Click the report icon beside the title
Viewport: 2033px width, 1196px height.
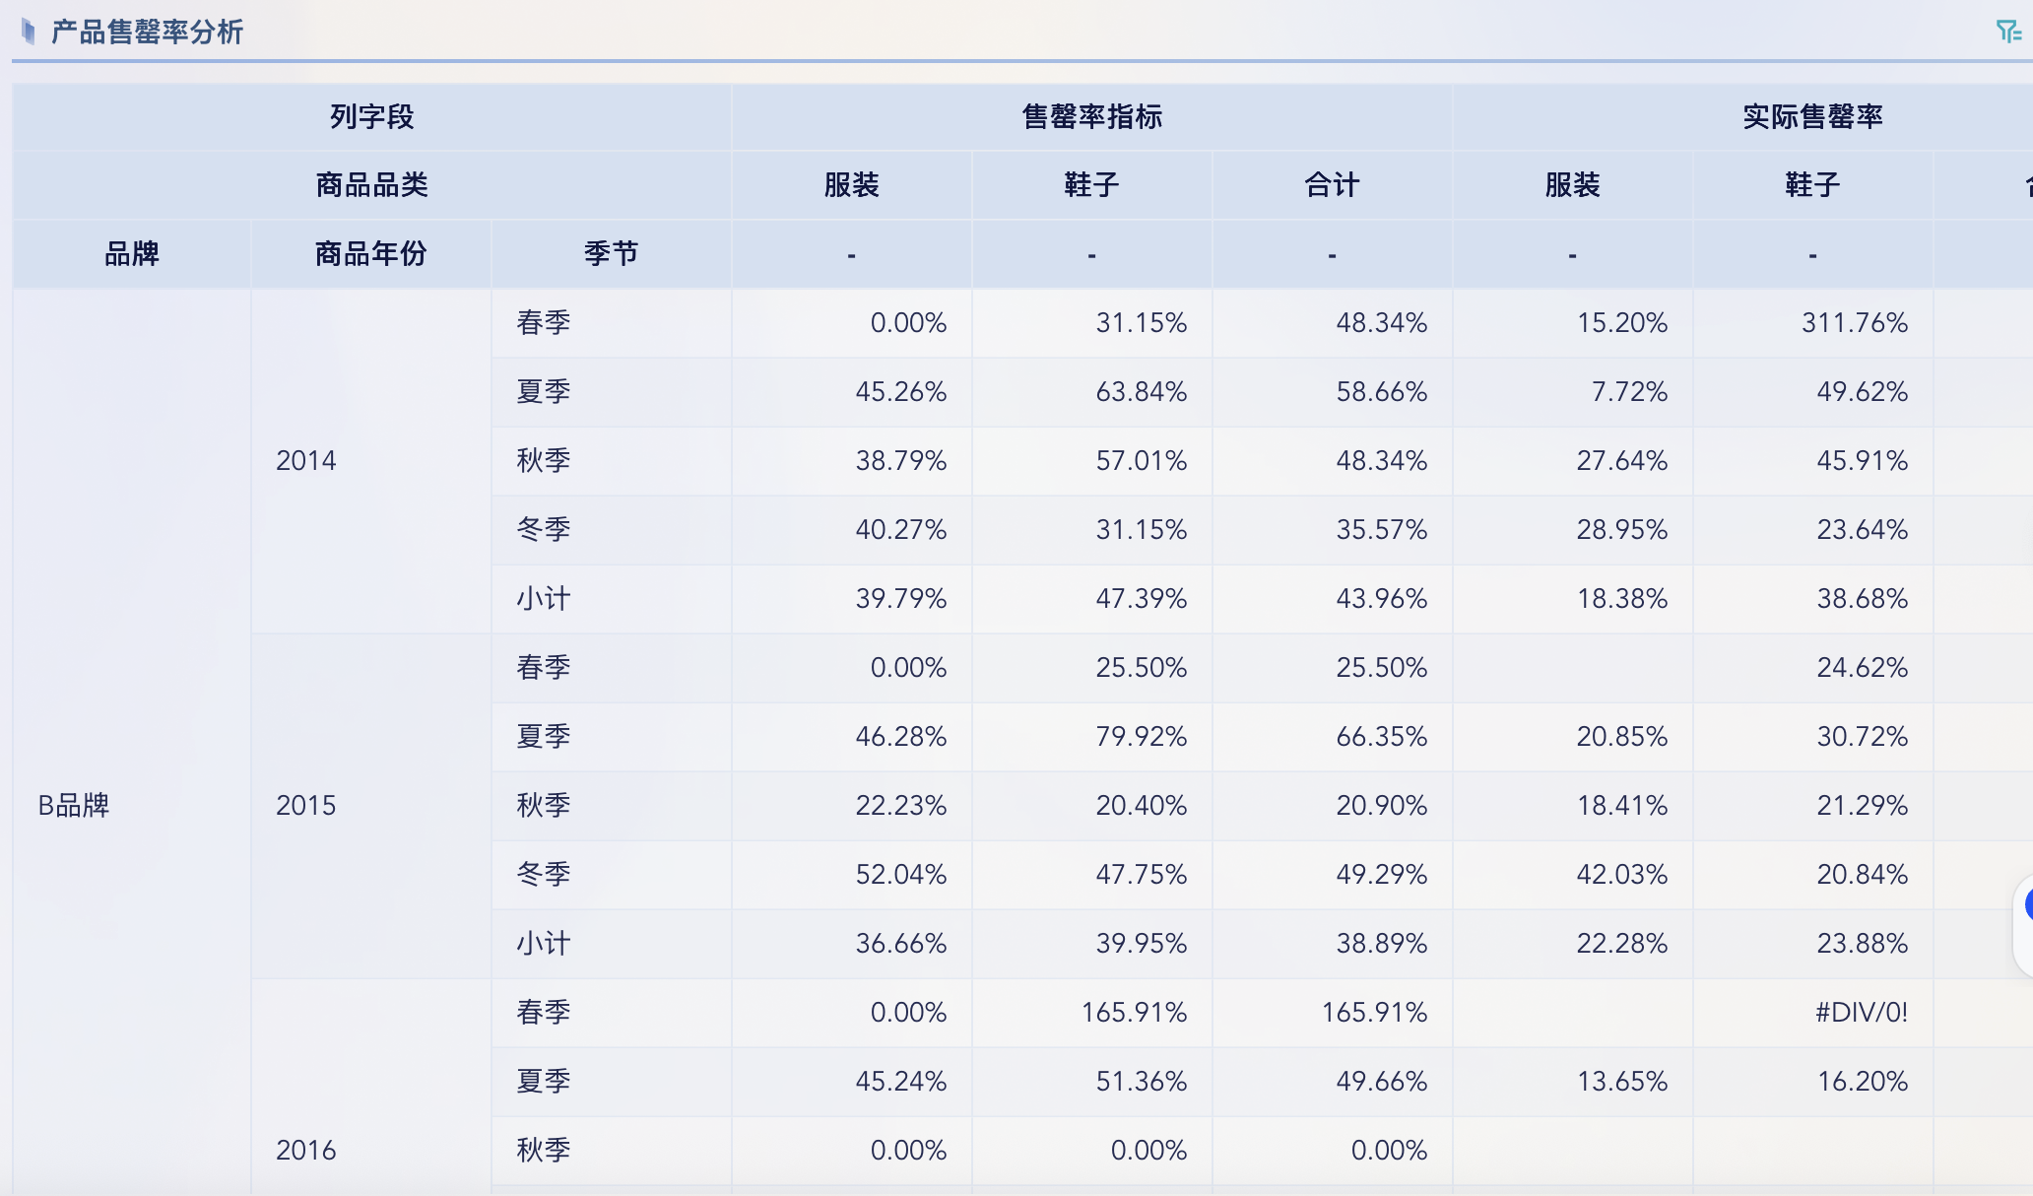point(27,31)
